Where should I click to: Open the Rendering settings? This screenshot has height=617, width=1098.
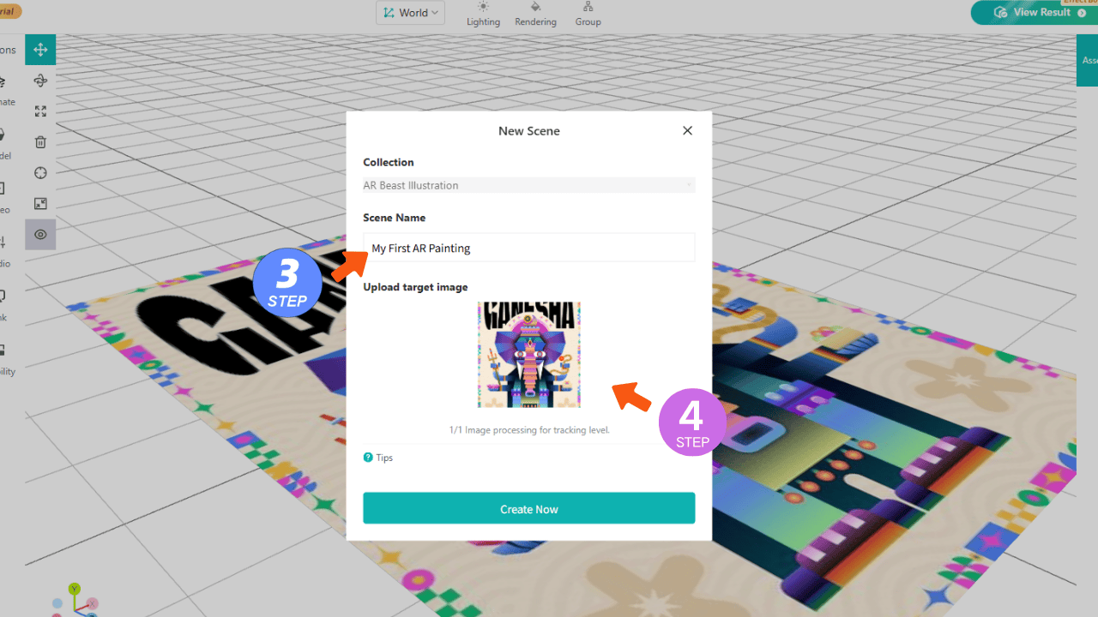535,14
